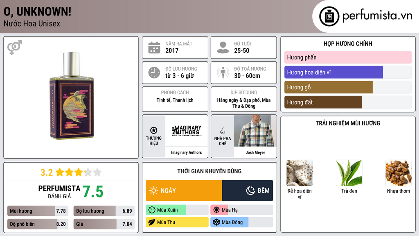Viewport: 419px width, 236px height.
Task: Click the launch year value 2017
Action: [172, 50]
